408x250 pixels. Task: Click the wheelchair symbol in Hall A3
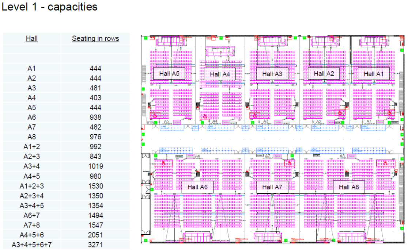(x=255, y=115)
